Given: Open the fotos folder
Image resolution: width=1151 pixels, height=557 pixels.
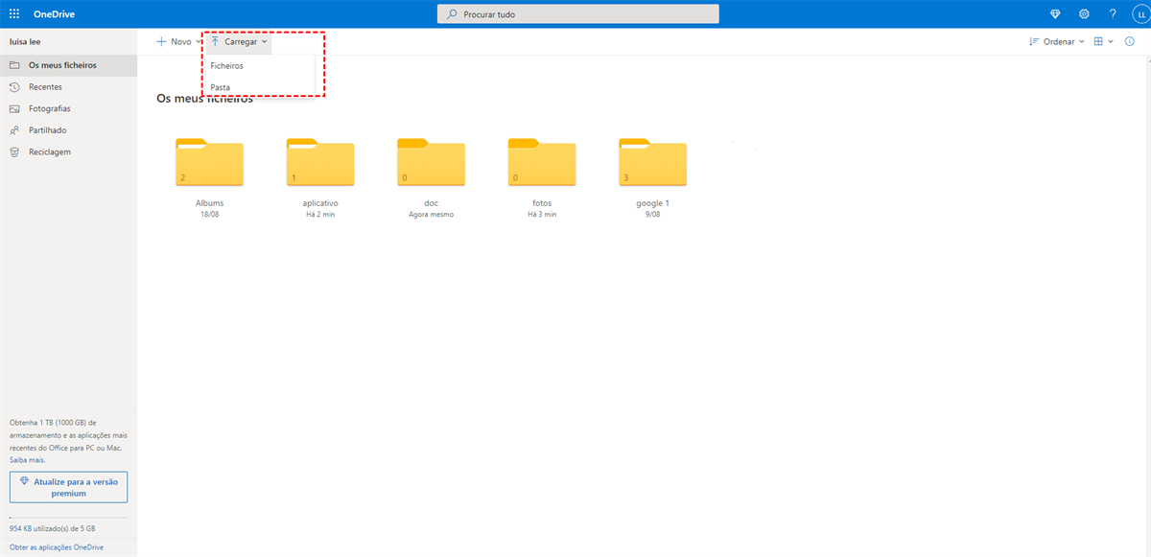Looking at the screenshot, I should (542, 162).
